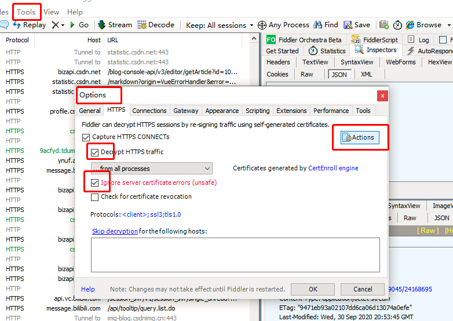The image size is (453, 321).
Task: Click the [Raw] link in response bar
Action: [x=428, y=231]
